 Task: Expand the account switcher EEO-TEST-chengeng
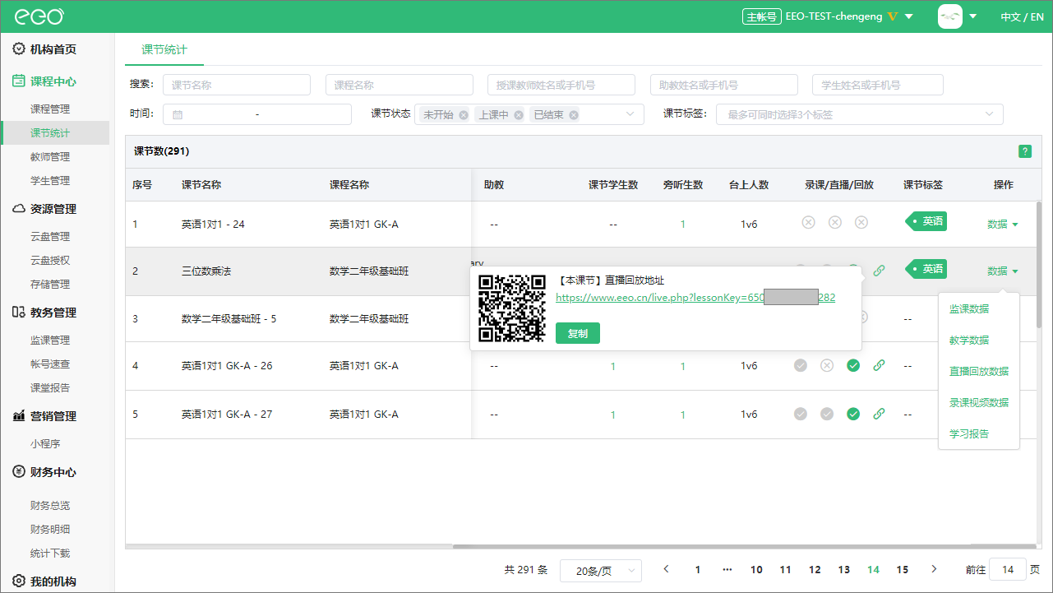click(829, 16)
